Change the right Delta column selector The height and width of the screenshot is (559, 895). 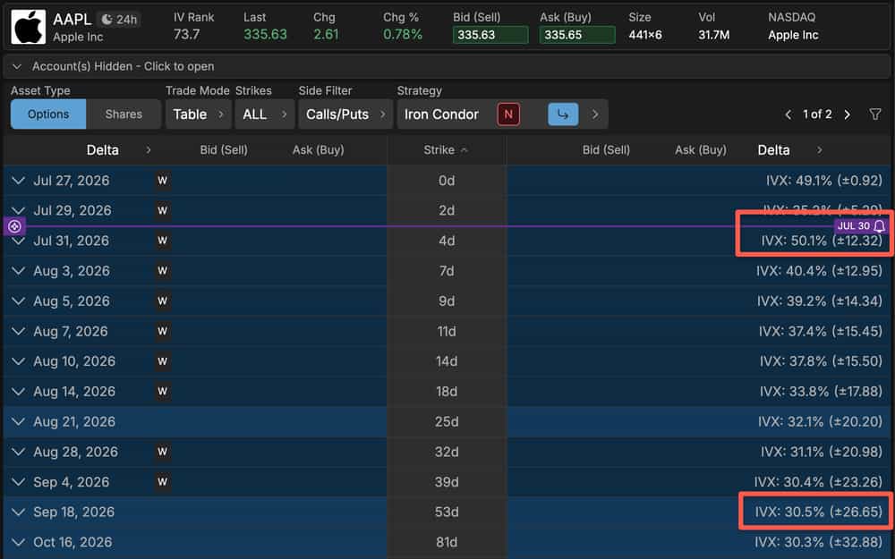[x=790, y=150]
